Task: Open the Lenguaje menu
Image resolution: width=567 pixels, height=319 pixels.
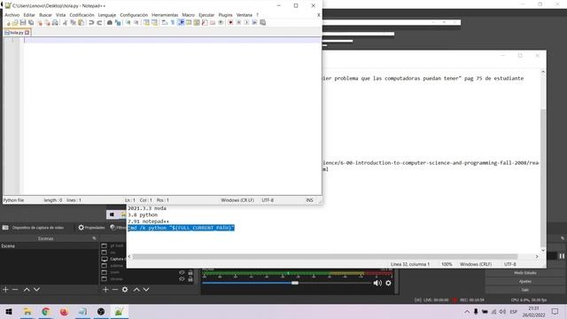Action: pyautogui.click(x=107, y=15)
